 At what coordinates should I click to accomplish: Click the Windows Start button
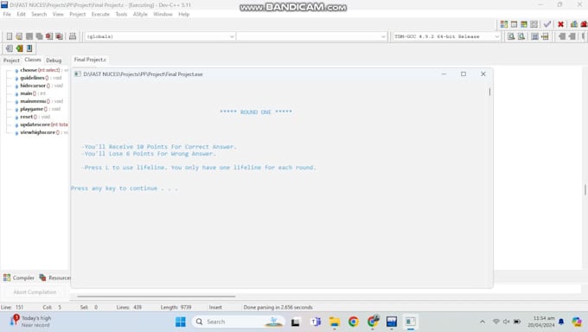click(181, 322)
